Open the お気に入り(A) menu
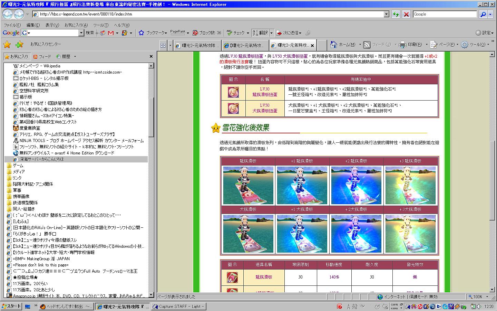497x311 pixels. tap(76, 25)
